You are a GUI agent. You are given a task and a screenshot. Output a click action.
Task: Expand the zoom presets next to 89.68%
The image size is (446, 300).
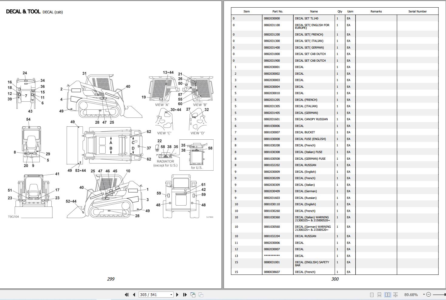pyautogui.click(x=424, y=295)
